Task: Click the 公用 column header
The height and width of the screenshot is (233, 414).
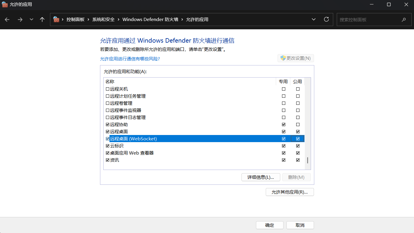Action: [x=297, y=81]
